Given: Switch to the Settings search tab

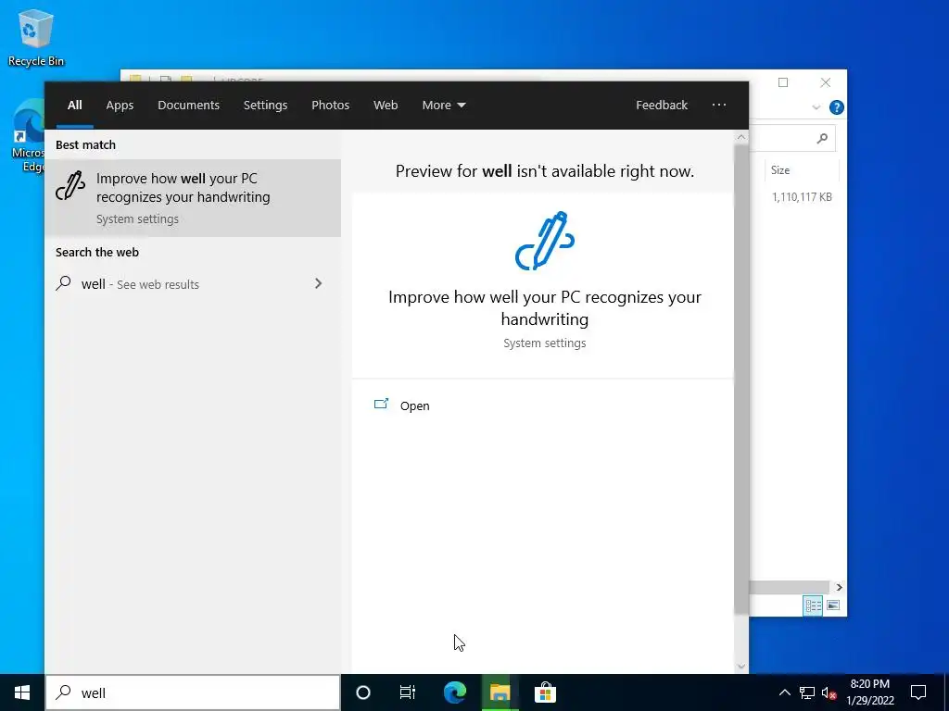Looking at the screenshot, I should click(x=265, y=105).
